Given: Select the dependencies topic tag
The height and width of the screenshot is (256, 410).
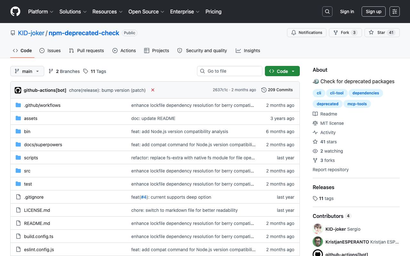Looking at the screenshot, I should (366, 93).
